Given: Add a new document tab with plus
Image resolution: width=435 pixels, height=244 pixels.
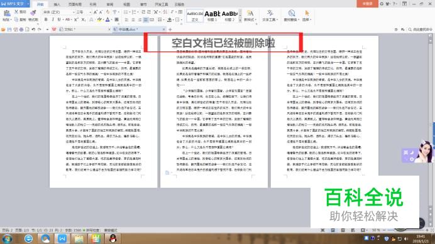Looking at the screenshot, I should tap(170, 29).
